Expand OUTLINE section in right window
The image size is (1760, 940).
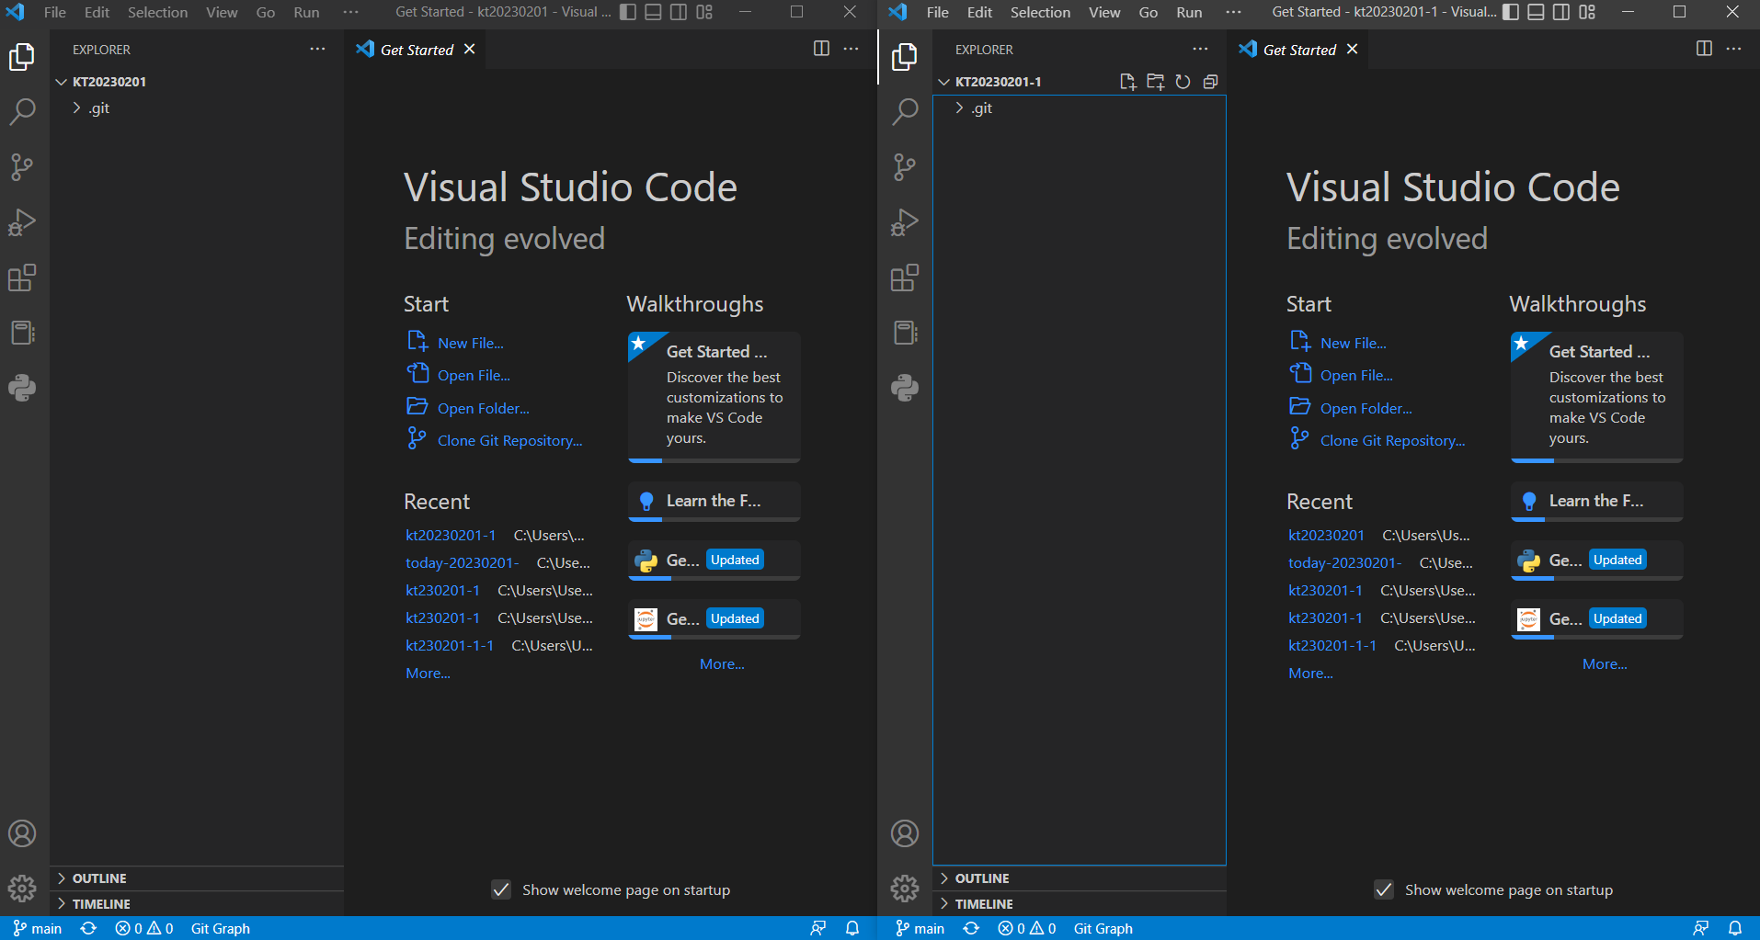pyautogui.click(x=1080, y=878)
